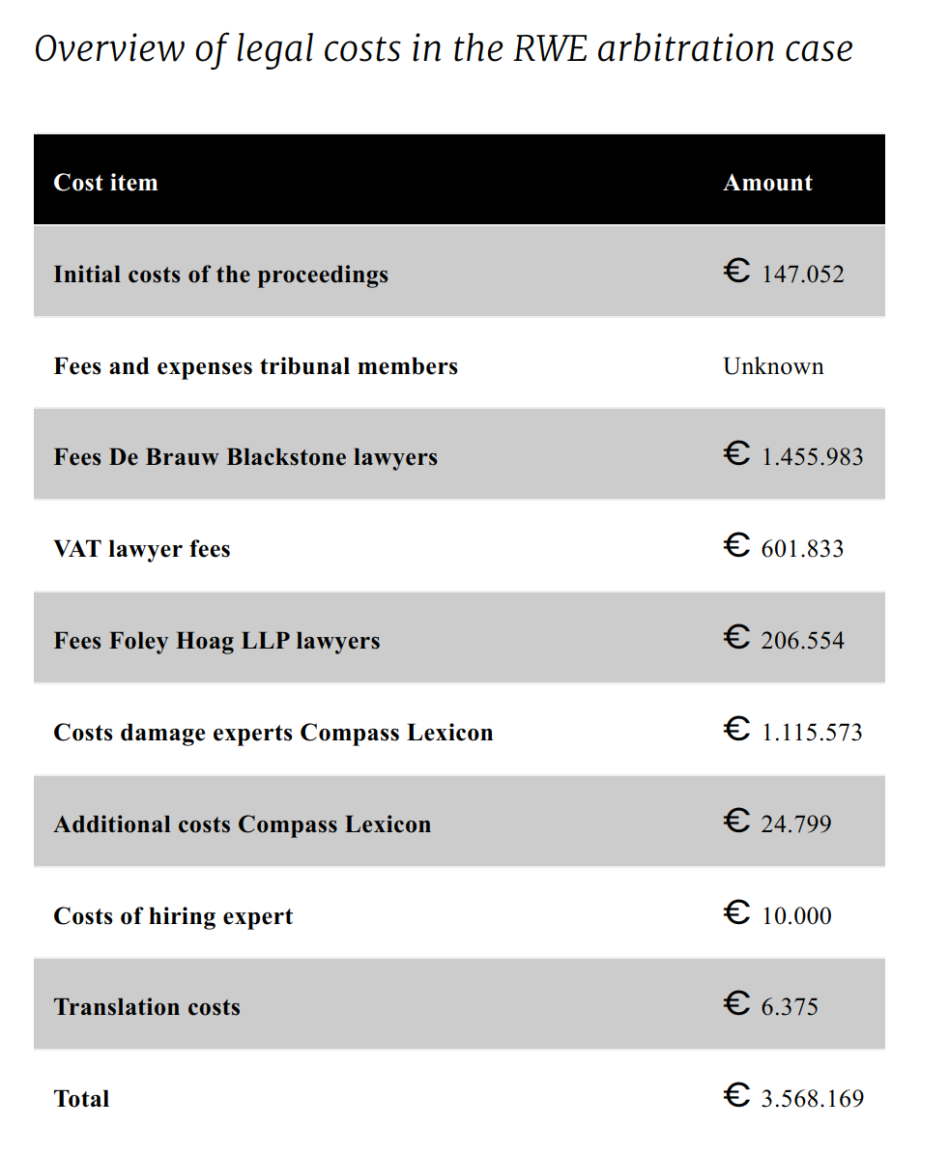The image size is (949, 1156).
Task: Click the € 601.833 amount
Action: [x=783, y=547]
